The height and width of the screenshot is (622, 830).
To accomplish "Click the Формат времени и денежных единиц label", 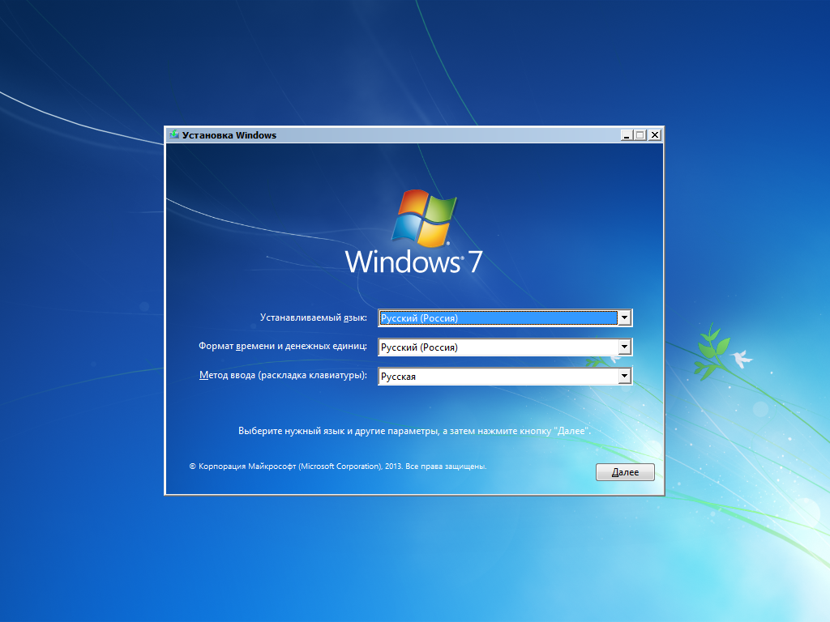I will pyautogui.click(x=283, y=346).
